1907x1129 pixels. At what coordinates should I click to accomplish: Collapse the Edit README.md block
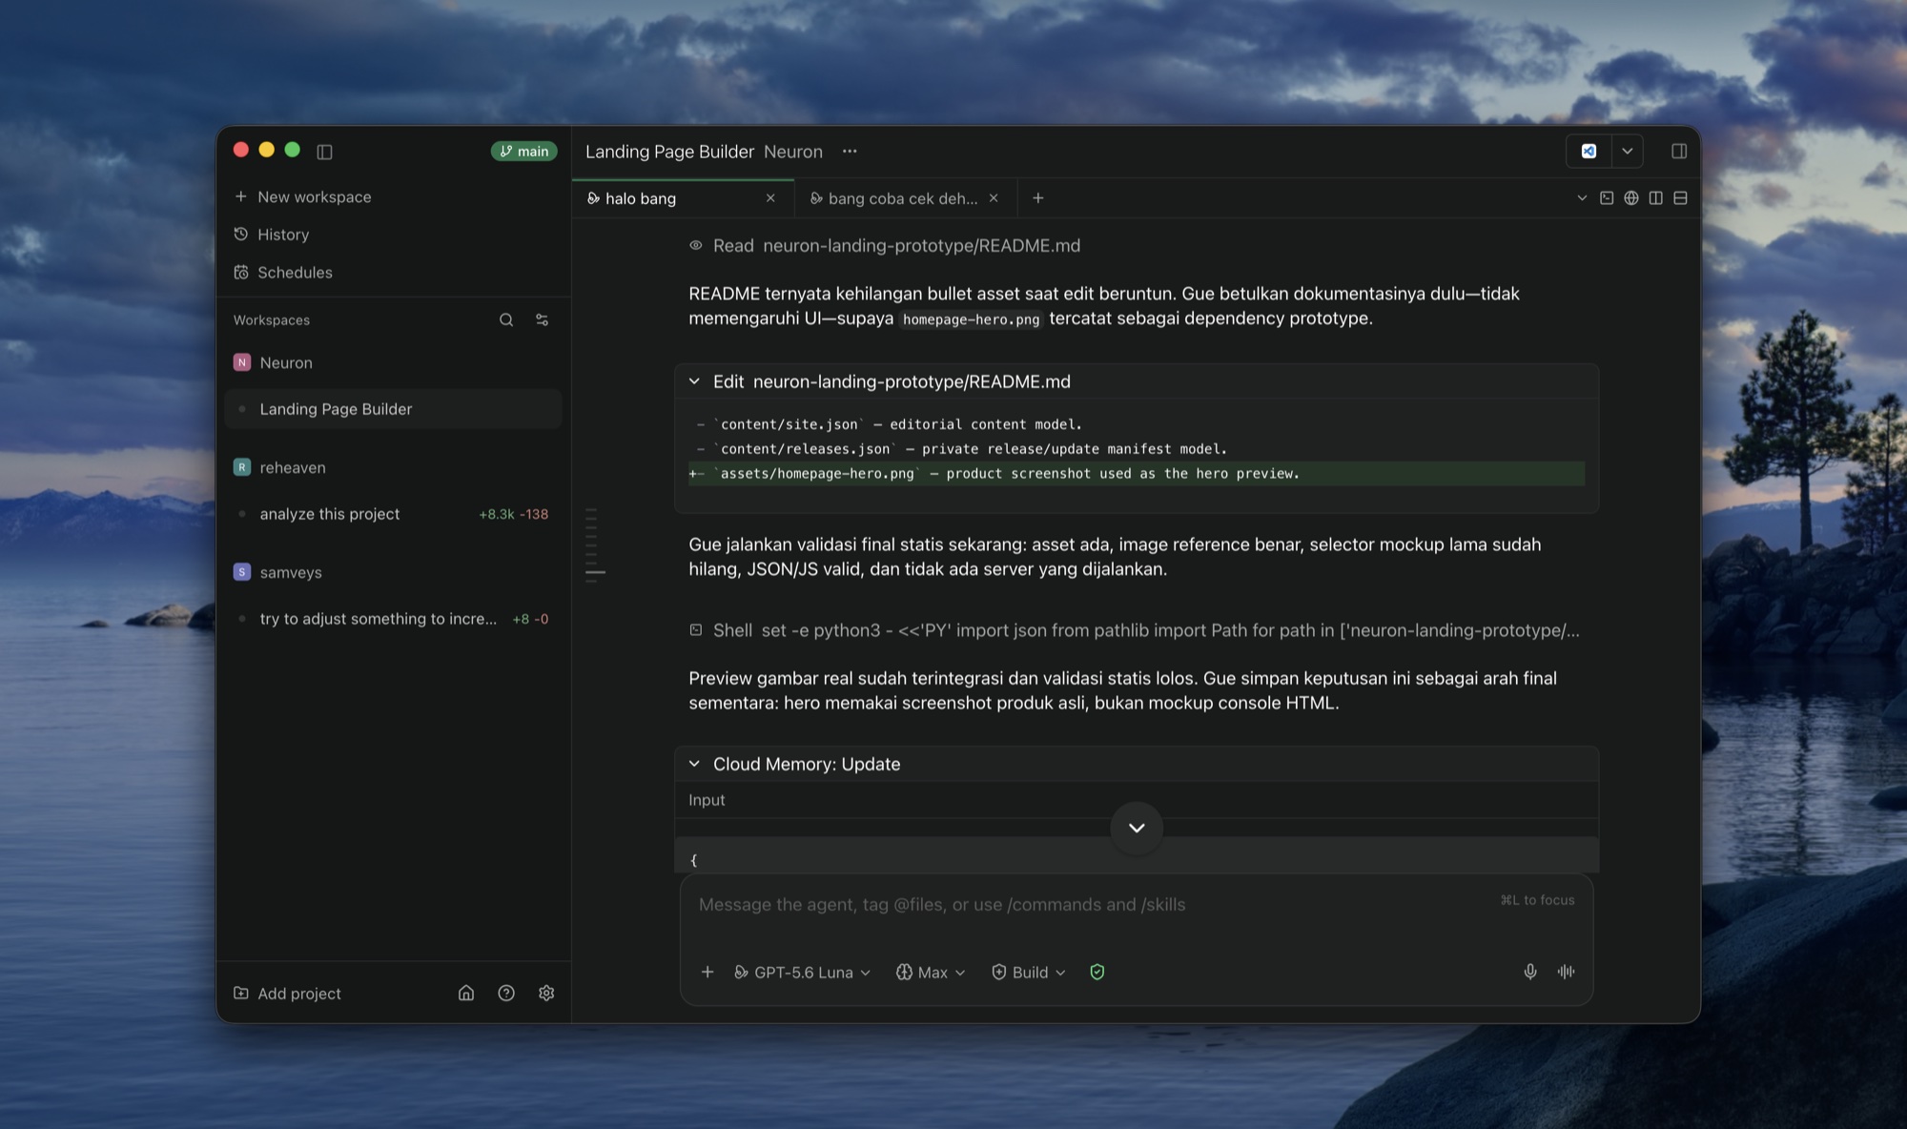[694, 381]
